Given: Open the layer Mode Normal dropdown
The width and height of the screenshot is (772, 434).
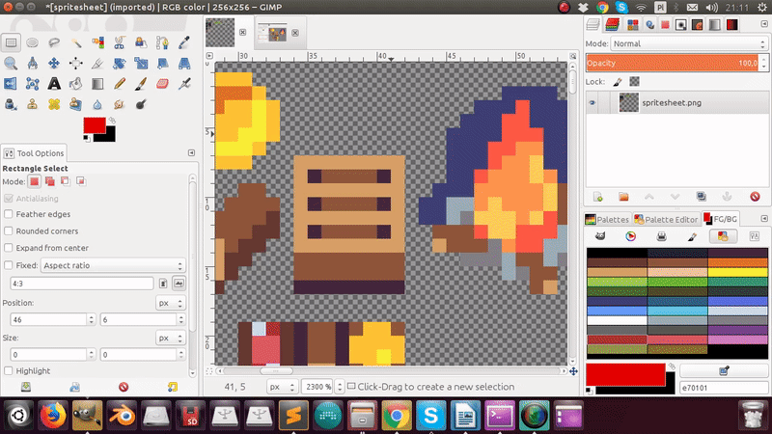Looking at the screenshot, I should click(x=689, y=43).
